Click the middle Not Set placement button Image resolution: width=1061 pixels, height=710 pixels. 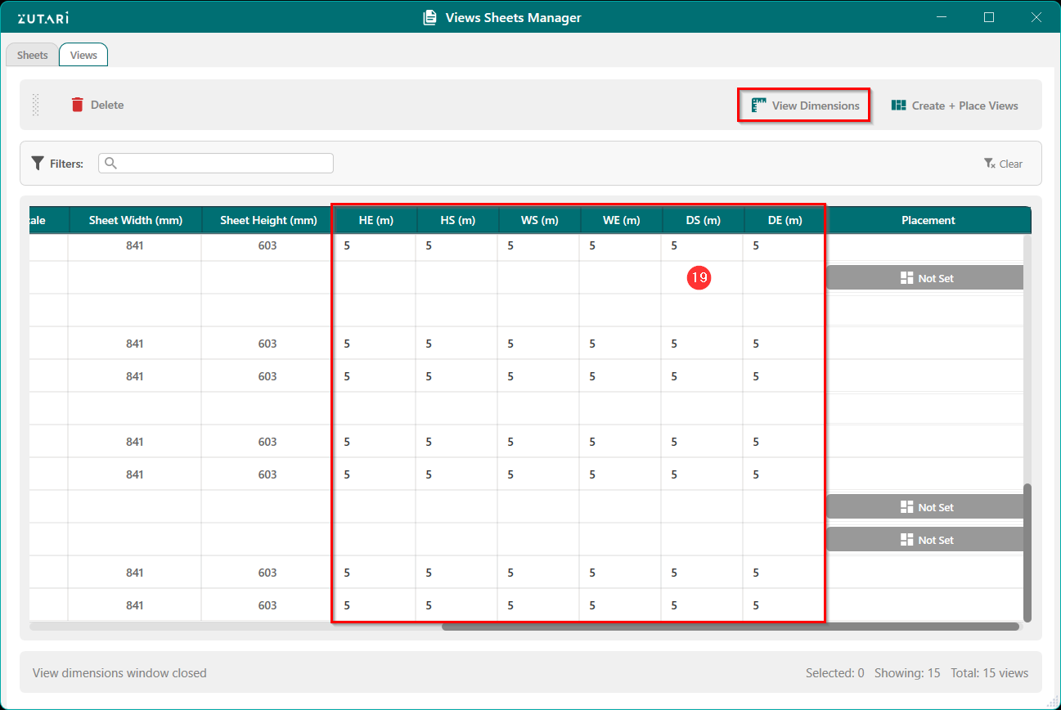[925, 507]
